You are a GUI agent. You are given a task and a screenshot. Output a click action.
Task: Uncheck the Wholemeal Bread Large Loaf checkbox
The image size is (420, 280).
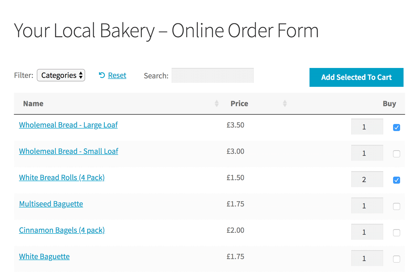pyautogui.click(x=396, y=127)
